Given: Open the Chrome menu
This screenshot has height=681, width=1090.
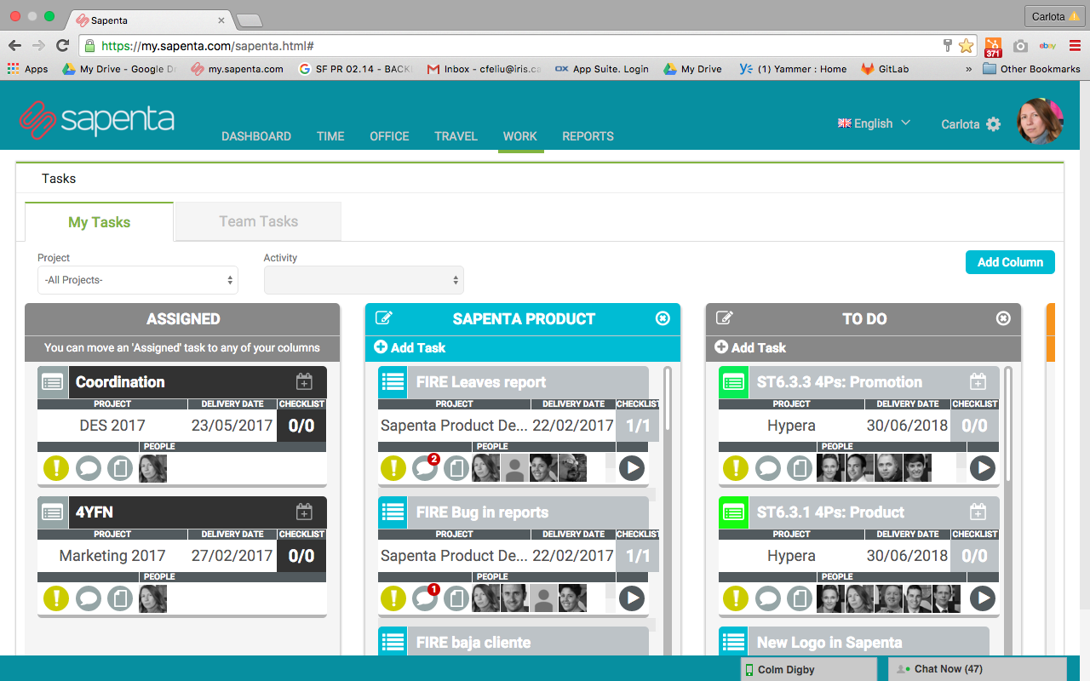Looking at the screenshot, I should pos(1075,46).
